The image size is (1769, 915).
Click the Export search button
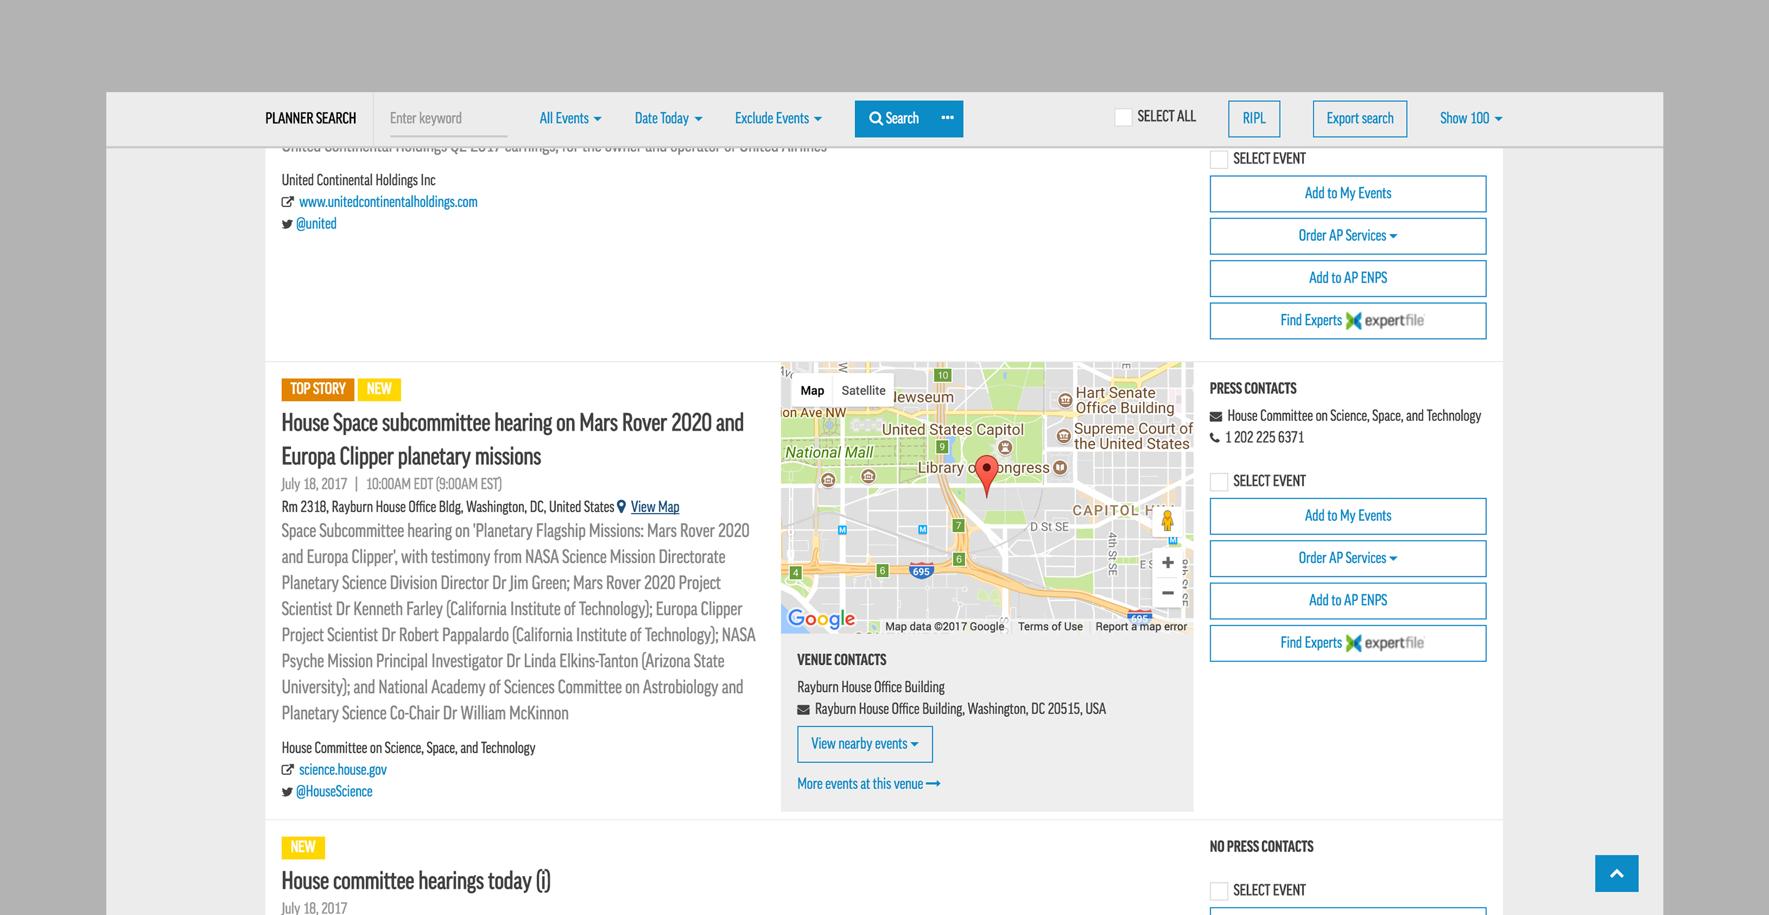[x=1360, y=118]
